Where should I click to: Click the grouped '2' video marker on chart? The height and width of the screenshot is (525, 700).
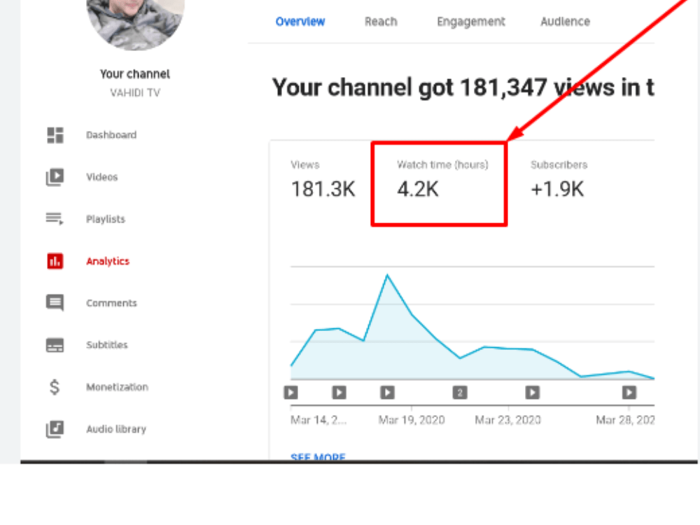[459, 393]
